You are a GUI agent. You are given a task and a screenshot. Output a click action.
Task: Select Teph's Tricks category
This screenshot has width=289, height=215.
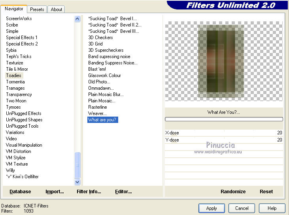click(19, 57)
